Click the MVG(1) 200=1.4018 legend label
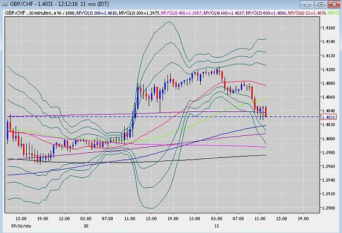The image size is (342, 233). (x=97, y=13)
